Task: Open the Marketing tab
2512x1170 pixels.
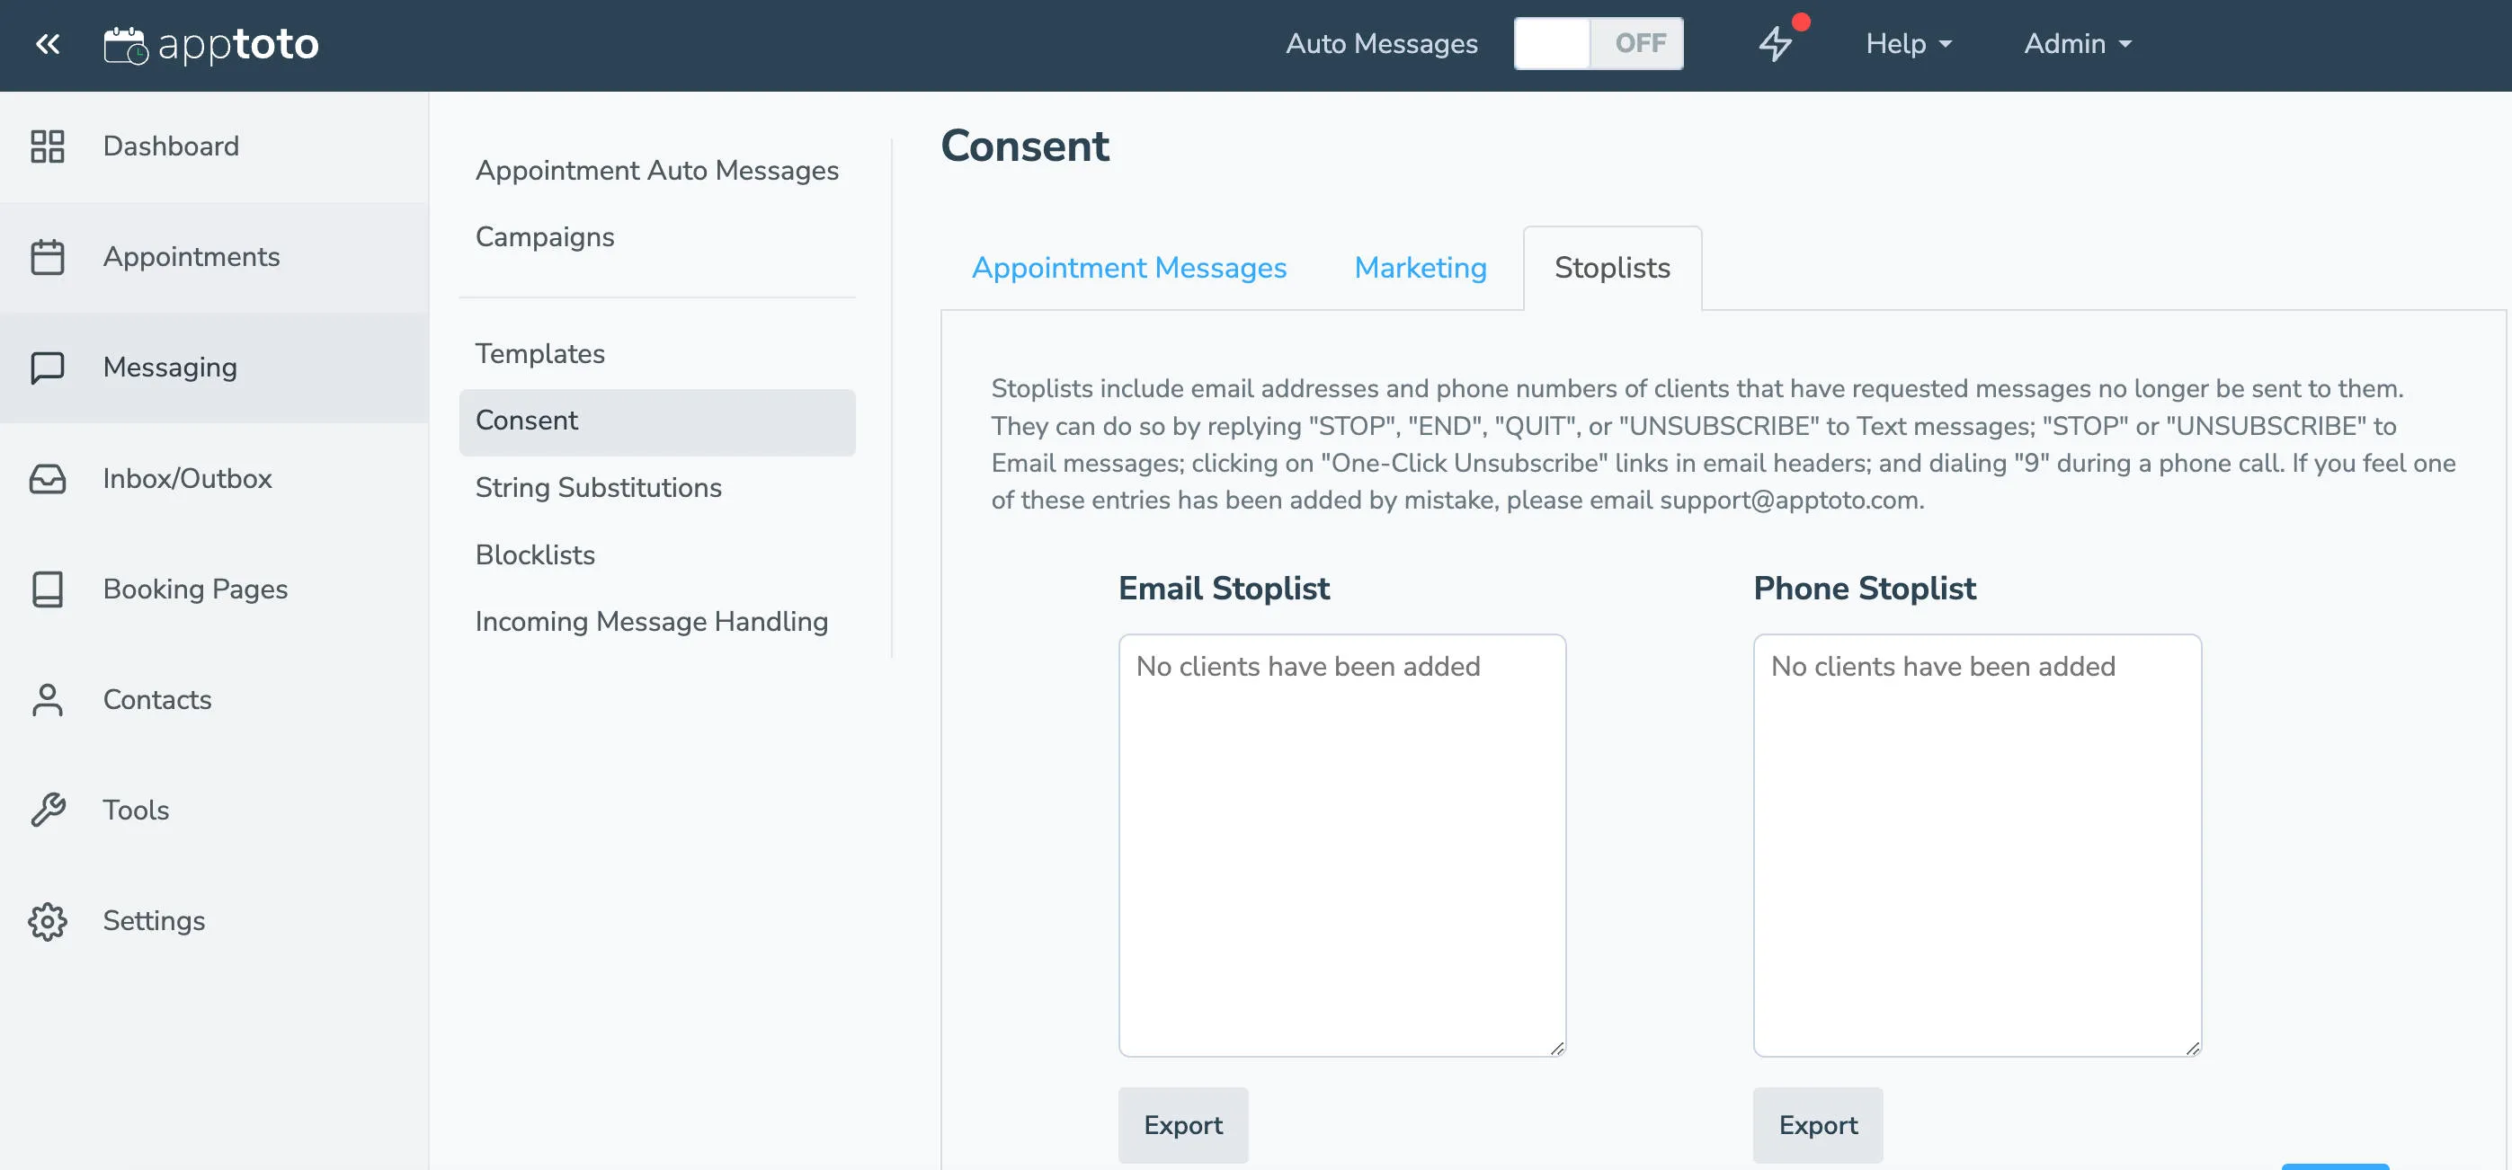Action: tap(1420, 267)
